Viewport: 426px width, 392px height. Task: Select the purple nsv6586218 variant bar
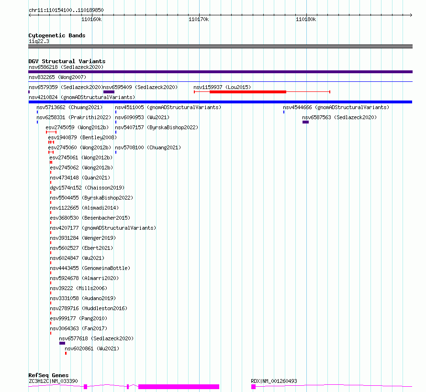(220, 72)
